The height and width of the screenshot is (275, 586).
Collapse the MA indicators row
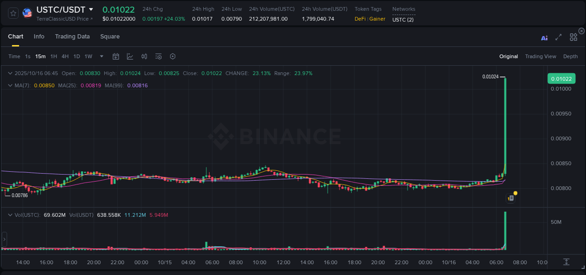10,85
